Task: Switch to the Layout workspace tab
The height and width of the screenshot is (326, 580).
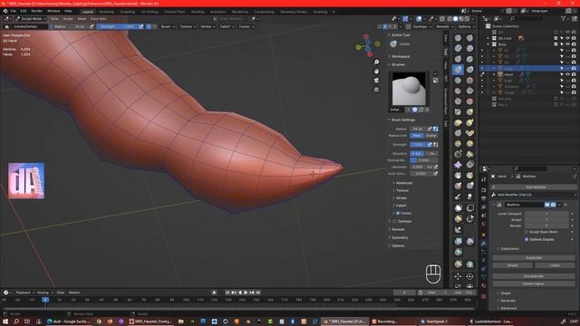Action: tap(88, 12)
